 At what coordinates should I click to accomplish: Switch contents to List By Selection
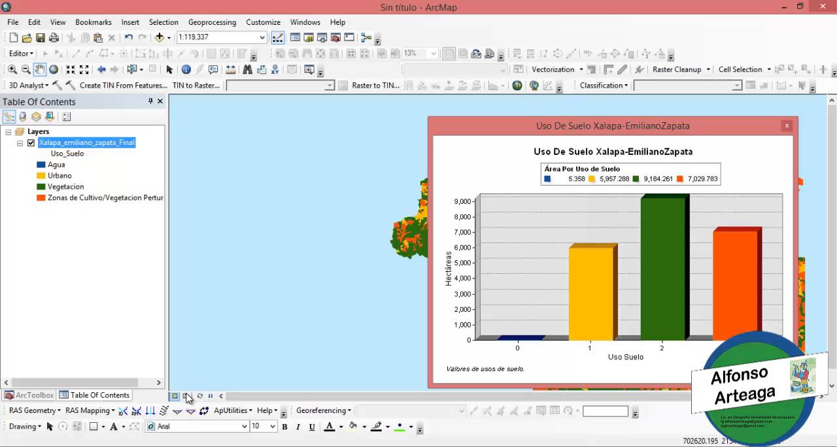click(50, 116)
